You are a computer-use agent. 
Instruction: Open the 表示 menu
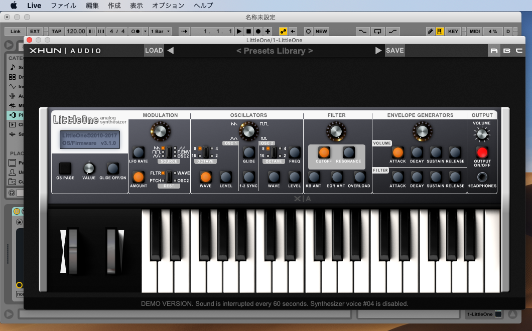coord(137,6)
